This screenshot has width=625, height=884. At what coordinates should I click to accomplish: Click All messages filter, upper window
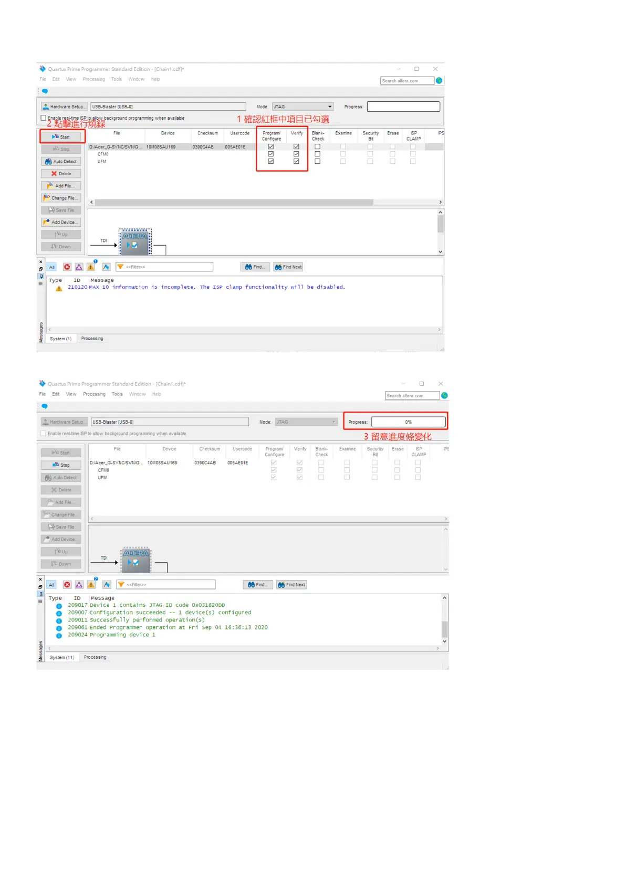(52, 267)
